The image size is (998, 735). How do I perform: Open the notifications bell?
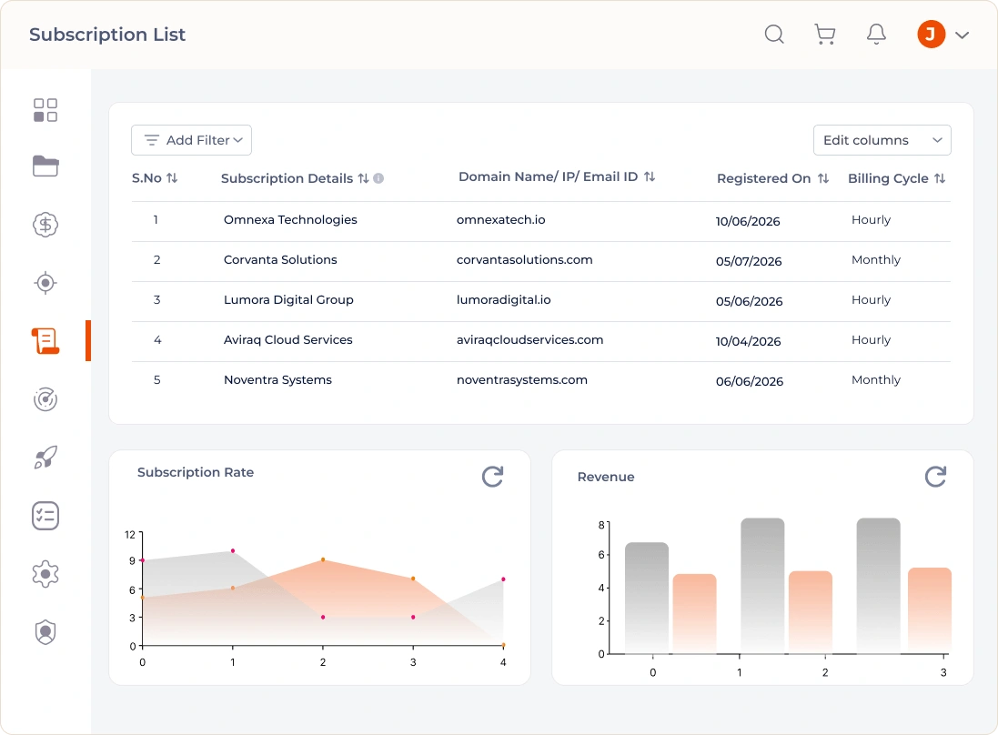coord(876,34)
